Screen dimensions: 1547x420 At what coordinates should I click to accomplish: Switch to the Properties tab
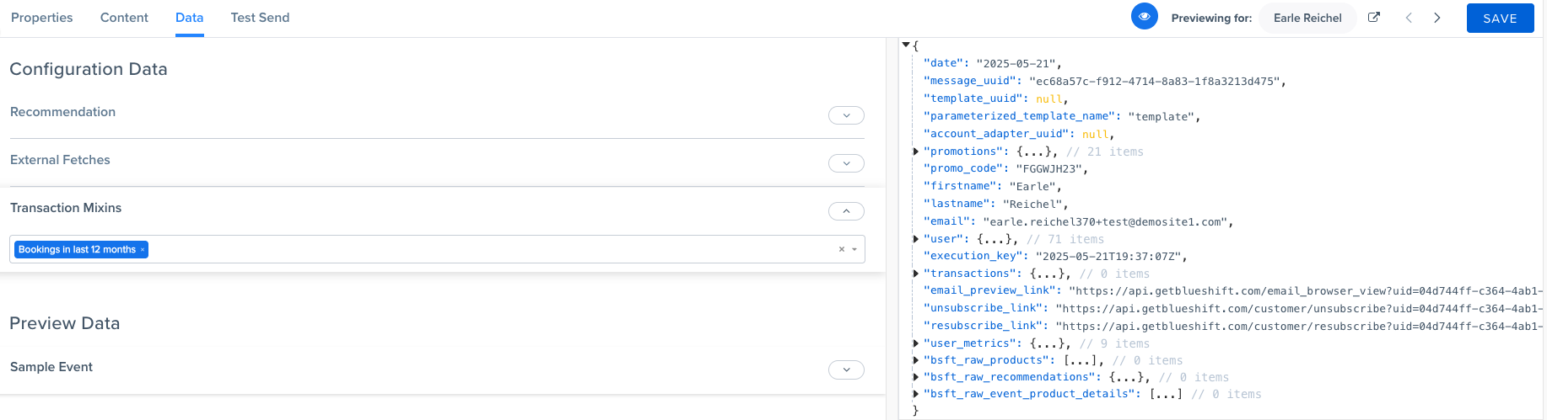(x=42, y=18)
